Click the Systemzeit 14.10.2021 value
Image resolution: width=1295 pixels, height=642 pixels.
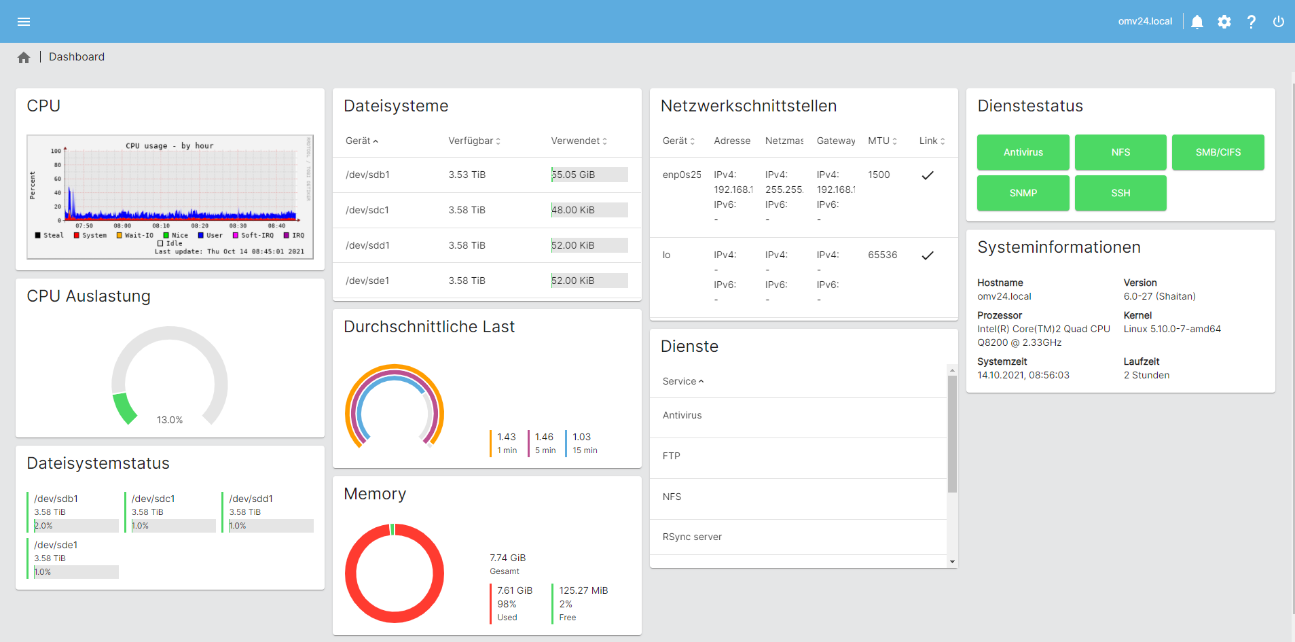(1023, 375)
